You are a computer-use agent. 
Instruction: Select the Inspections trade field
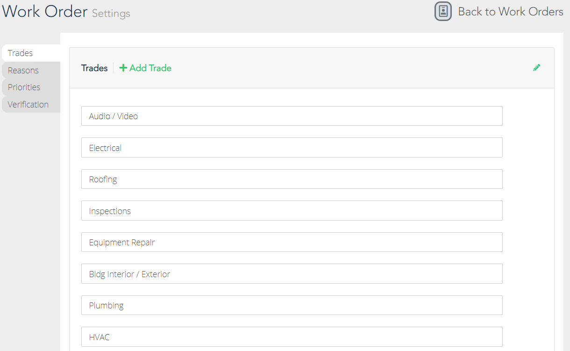(x=292, y=211)
